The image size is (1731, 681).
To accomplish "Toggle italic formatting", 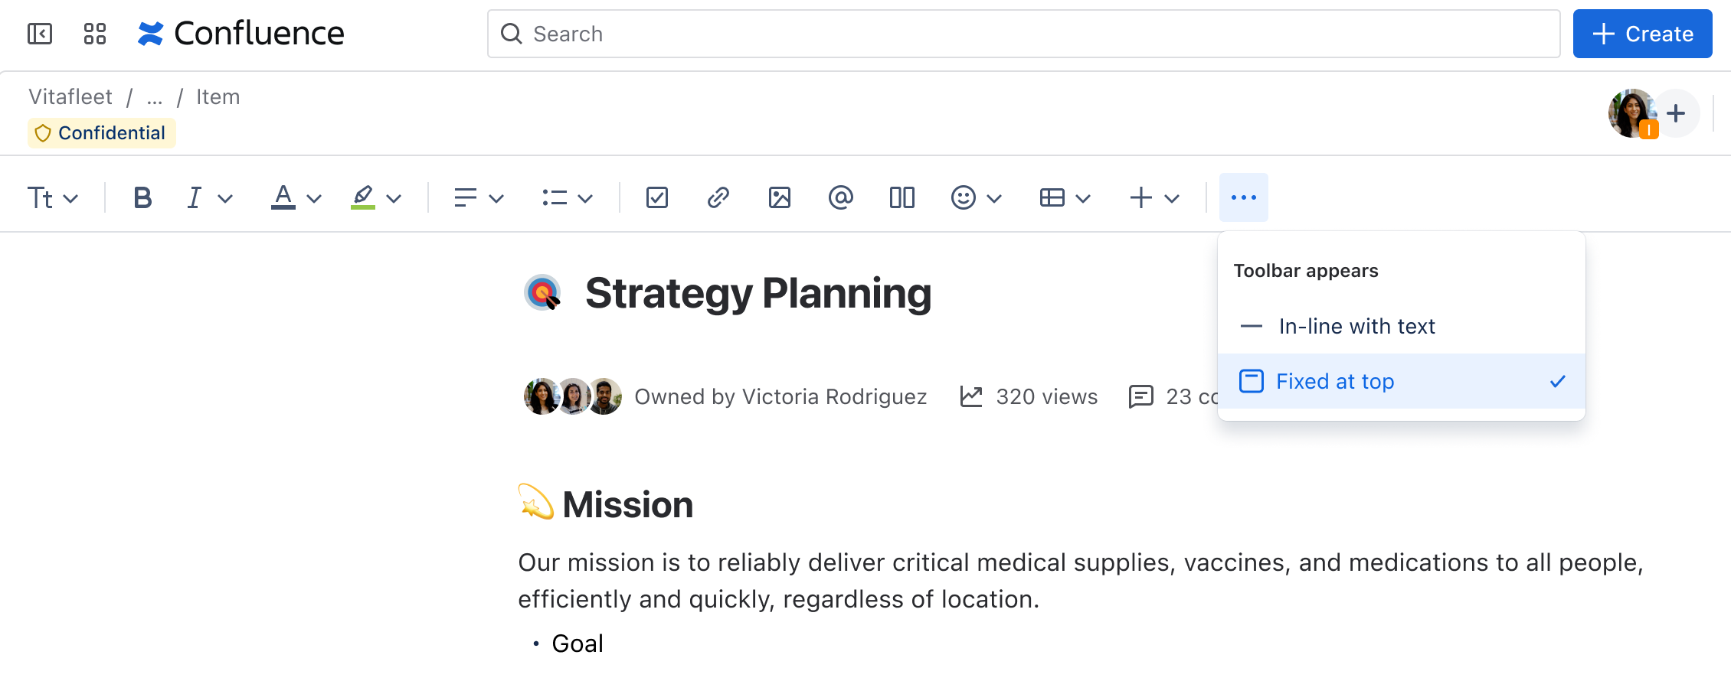I will (x=195, y=198).
